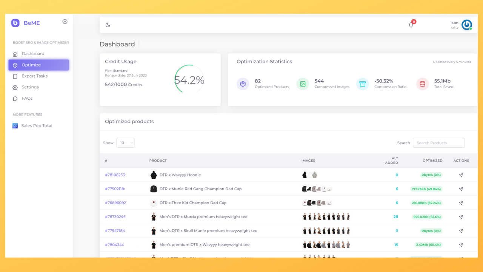
Task: Click the OPTIMIZED column header
Action: (432, 161)
